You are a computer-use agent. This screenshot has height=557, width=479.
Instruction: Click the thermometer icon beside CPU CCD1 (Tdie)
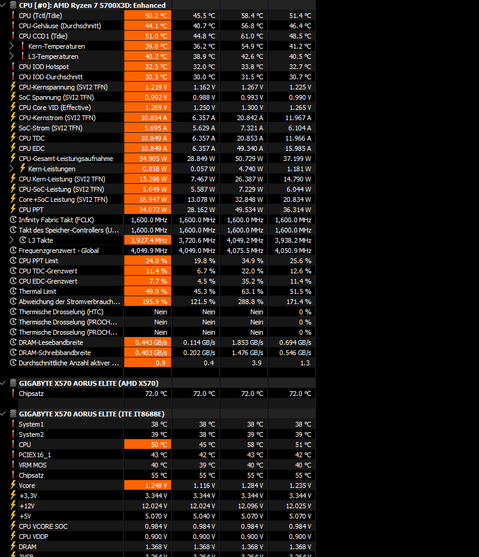click(x=13, y=36)
